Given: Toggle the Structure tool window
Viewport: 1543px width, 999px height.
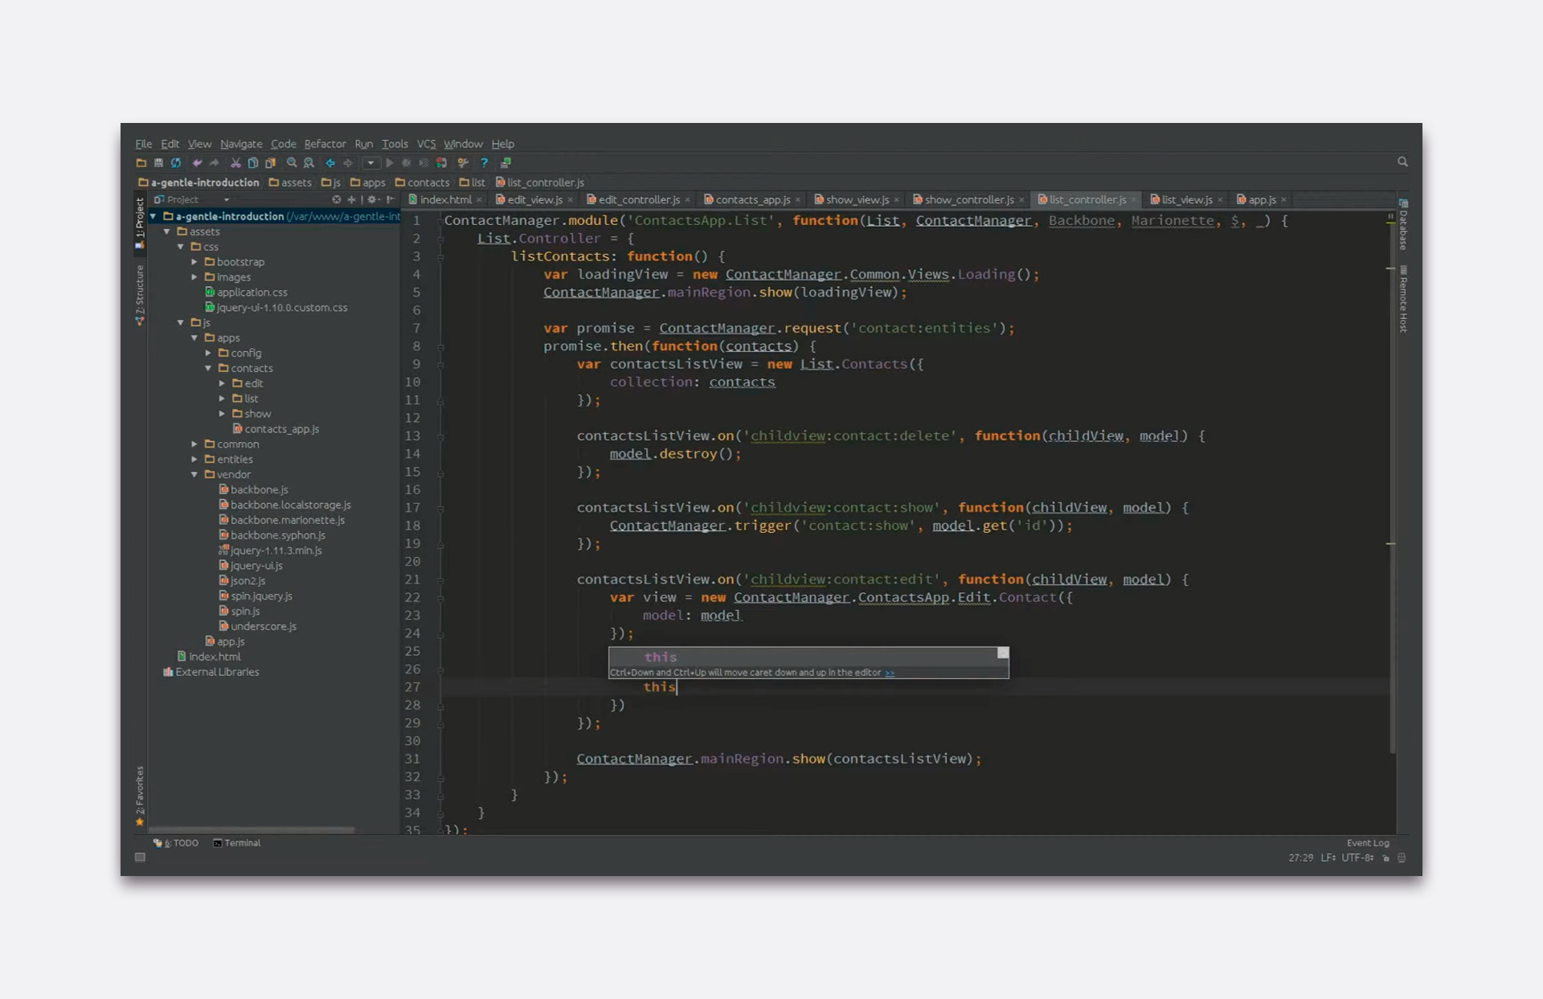Looking at the screenshot, I should pos(140,294).
